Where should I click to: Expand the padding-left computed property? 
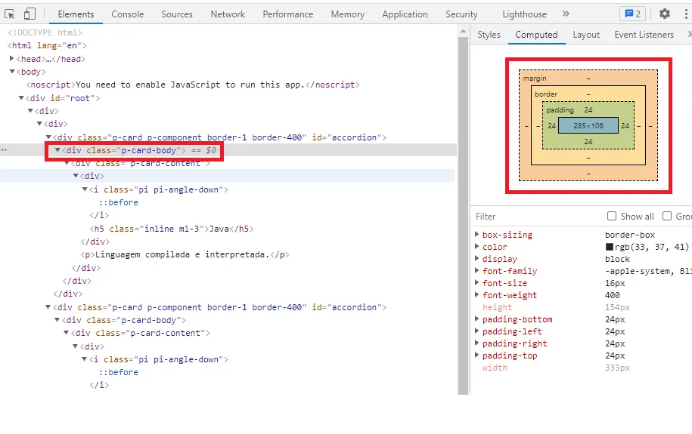point(476,331)
